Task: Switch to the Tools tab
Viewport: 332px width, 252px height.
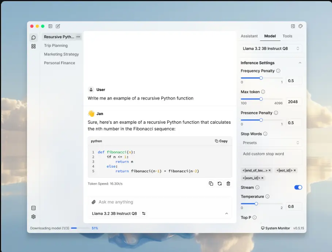Action: pos(287,36)
